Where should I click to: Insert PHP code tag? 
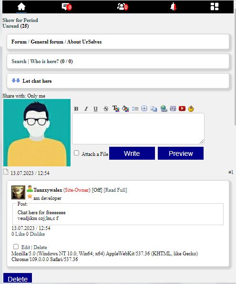pos(173,109)
